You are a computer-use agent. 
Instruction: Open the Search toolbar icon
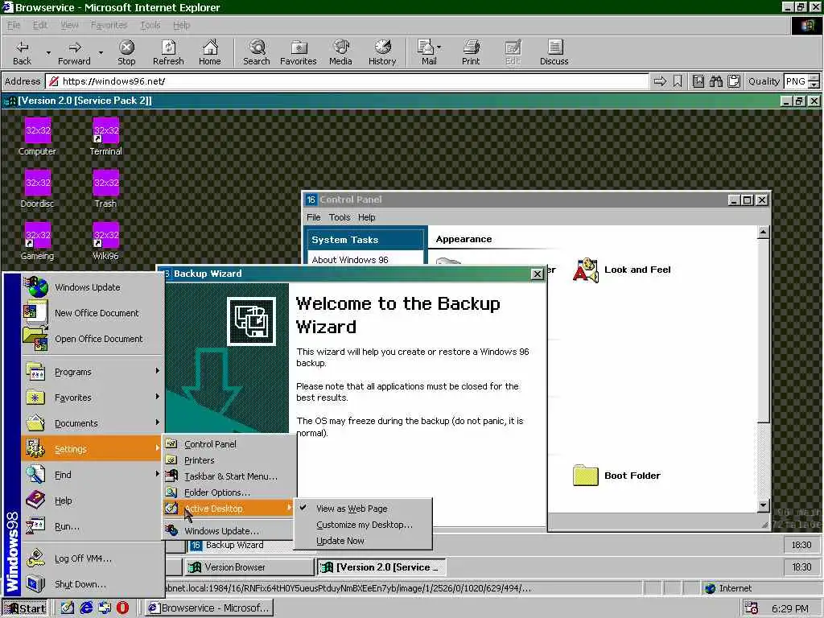click(x=257, y=53)
